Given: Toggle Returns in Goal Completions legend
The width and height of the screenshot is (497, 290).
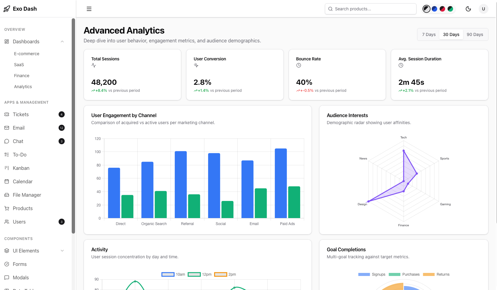Looking at the screenshot, I should [436, 274].
